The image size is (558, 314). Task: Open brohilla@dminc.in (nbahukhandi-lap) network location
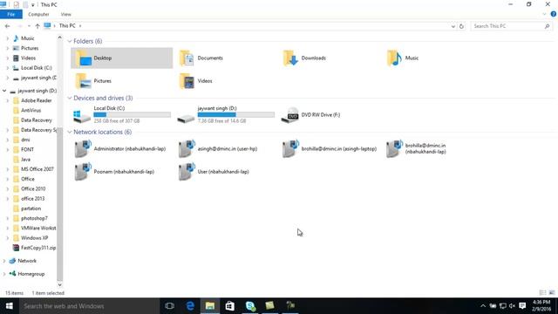(417, 149)
